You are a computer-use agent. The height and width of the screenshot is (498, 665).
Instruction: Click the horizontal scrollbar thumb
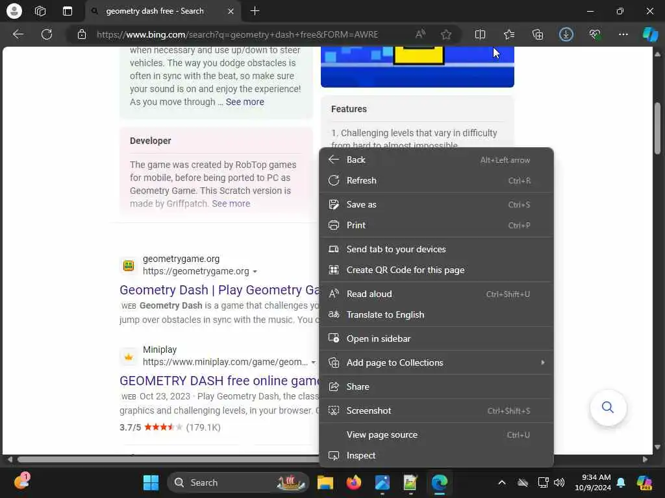(x=168, y=460)
